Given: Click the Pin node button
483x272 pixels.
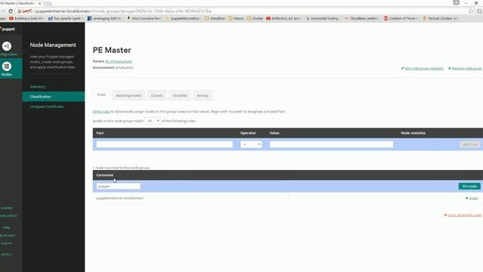Looking at the screenshot, I should 469,187.
